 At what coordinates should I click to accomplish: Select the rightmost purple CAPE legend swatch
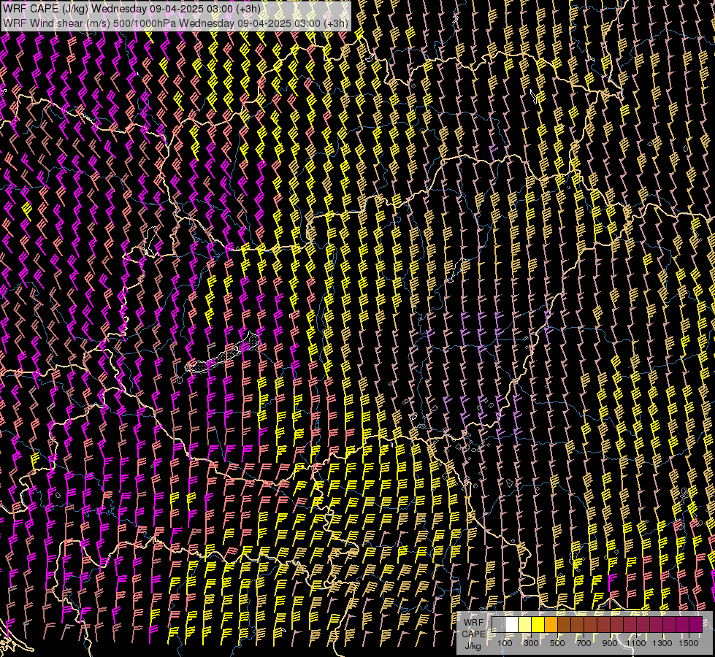696,625
